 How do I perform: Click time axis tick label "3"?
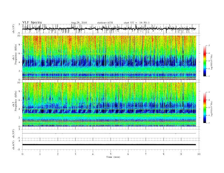[75, 154]
